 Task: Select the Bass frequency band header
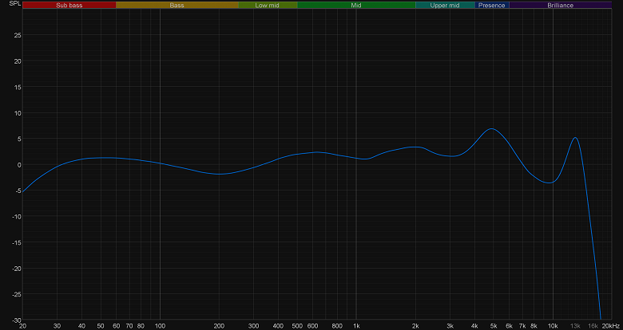(x=177, y=5)
